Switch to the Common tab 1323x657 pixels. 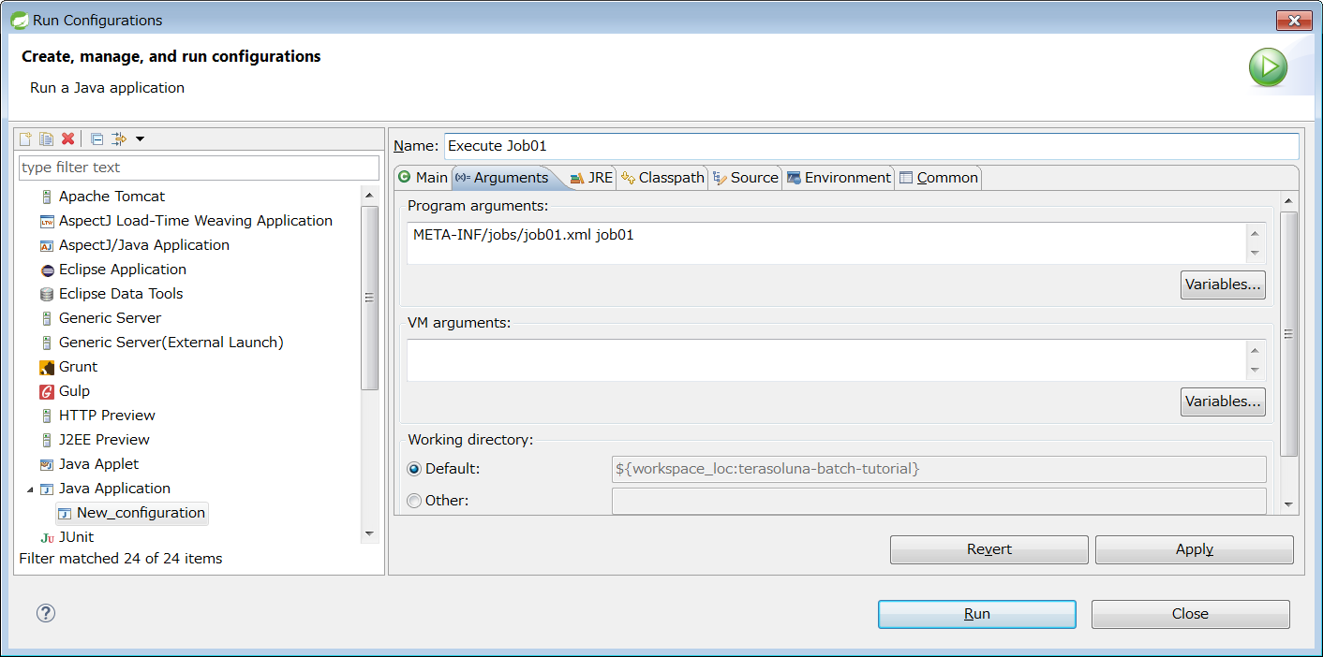coord(939,178)
